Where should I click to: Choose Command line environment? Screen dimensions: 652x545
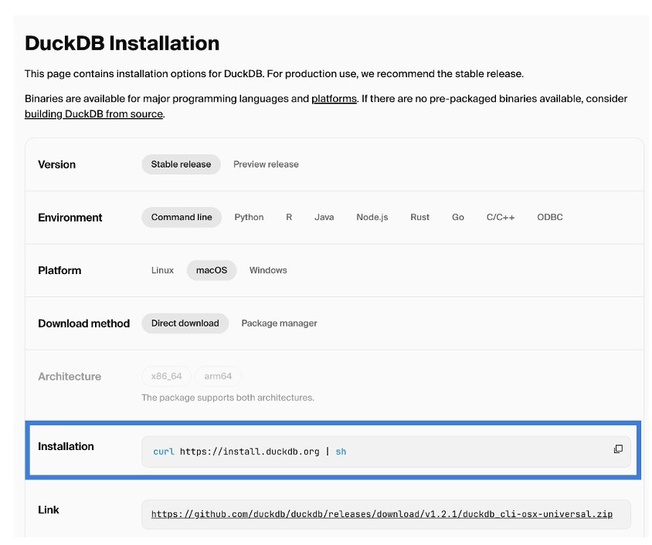182,217
